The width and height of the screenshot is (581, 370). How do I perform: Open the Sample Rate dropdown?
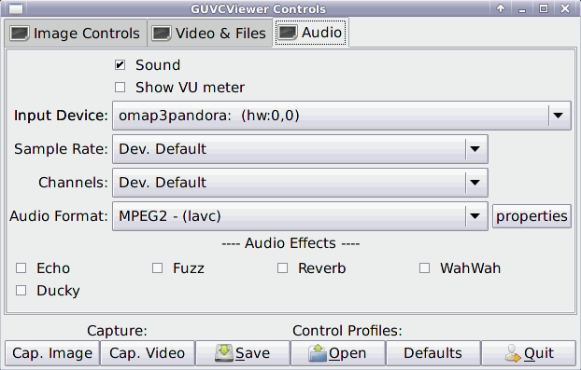click(x=300, y=149)
